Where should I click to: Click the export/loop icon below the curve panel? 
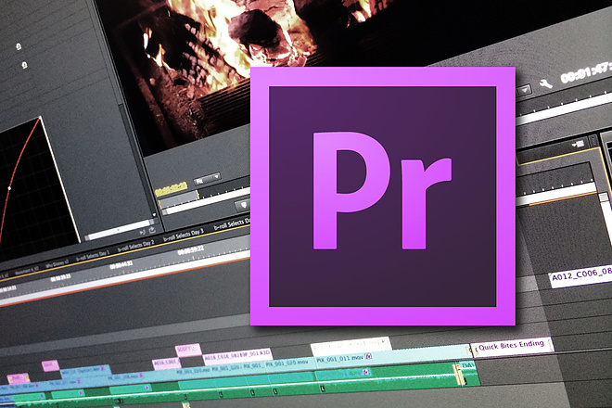pos(152,230)
